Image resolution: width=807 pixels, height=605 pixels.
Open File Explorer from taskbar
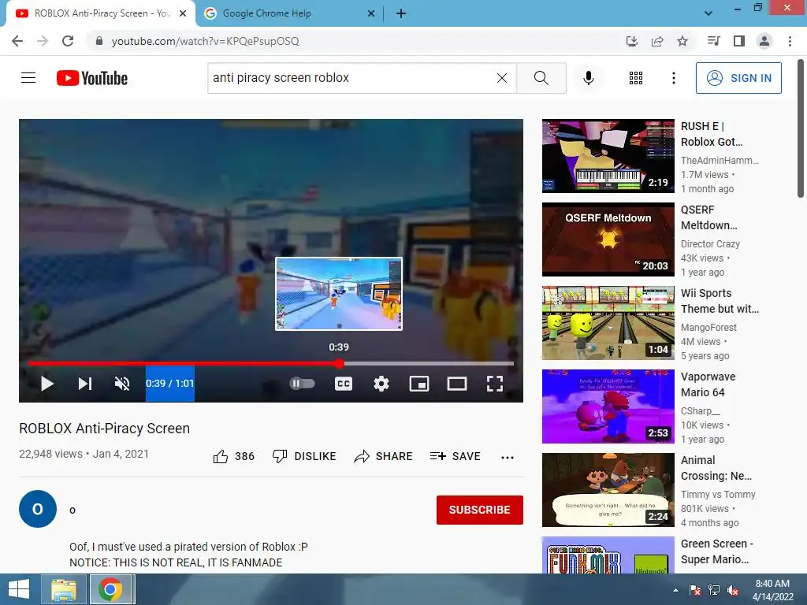pyautogui.click(x=64, y=589)
